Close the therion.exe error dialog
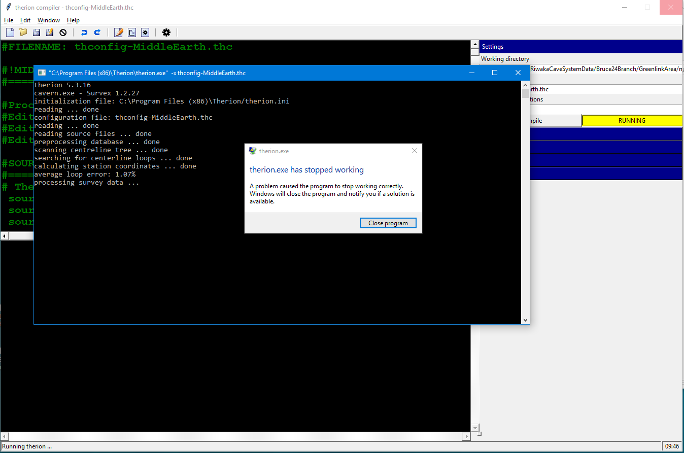 [x=415, y=151]
